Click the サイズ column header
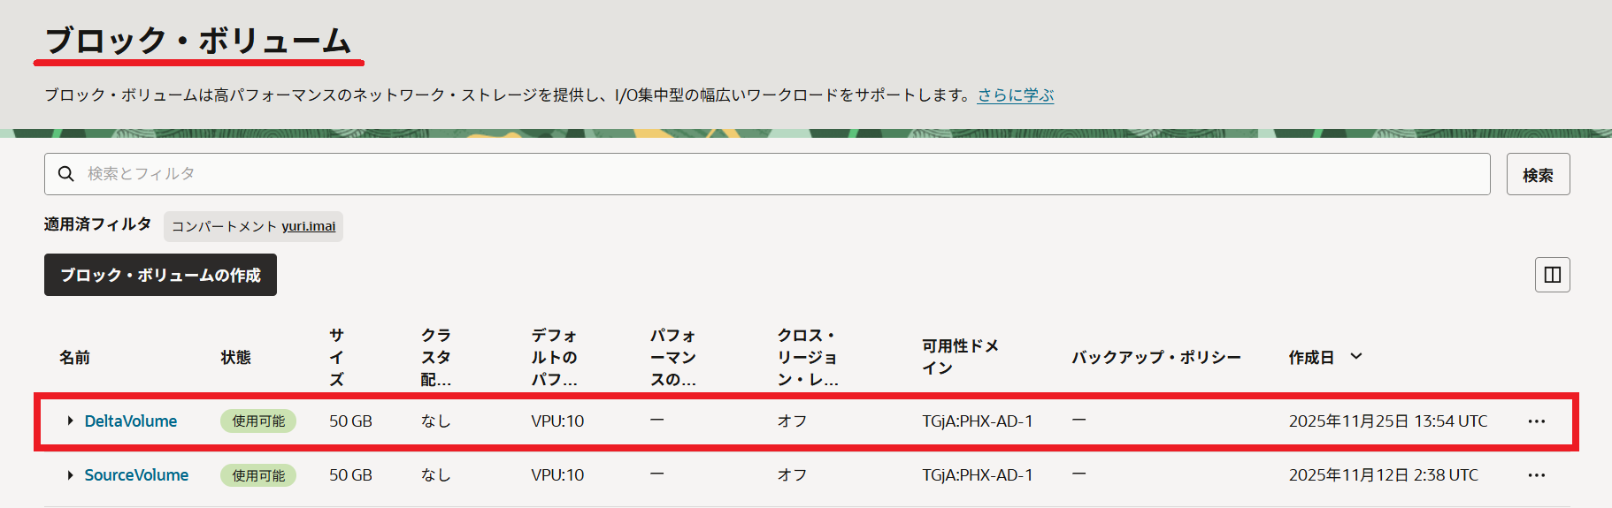Image resolution: width=1612 pixels, height=508 pixels. [336, 357]
